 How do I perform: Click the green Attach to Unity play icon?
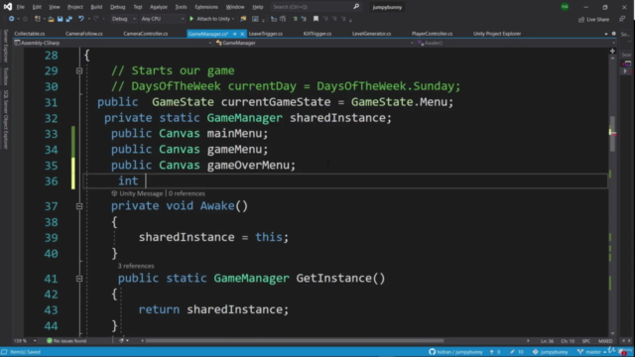pos(191,19)
